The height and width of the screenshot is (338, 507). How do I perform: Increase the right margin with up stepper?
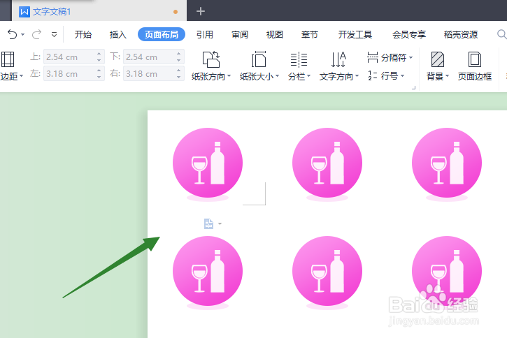click(x=179, y=70)
